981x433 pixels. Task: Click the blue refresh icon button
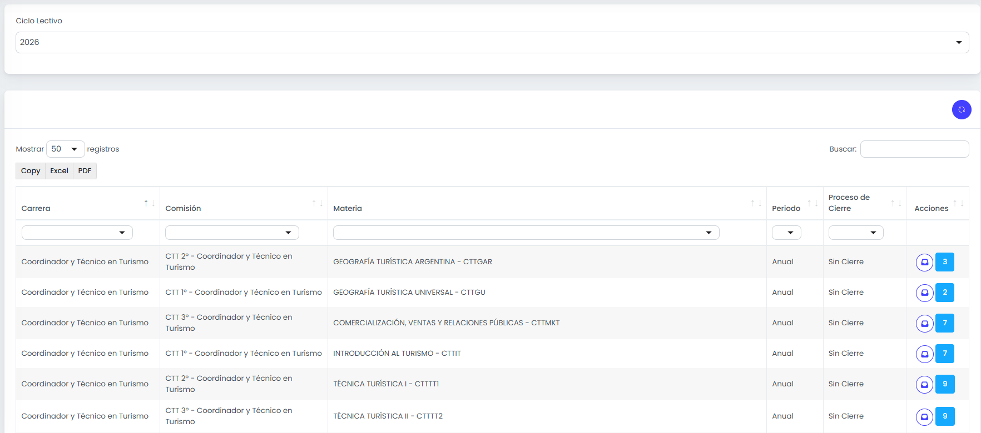coord(962,110)
